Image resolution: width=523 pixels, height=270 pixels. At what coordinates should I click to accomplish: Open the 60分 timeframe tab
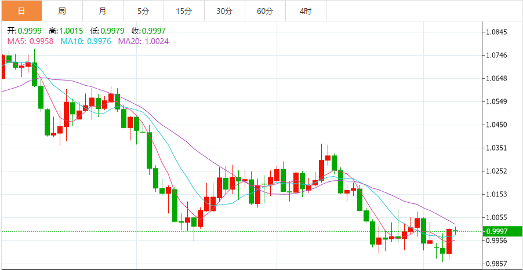tap(265, 11)
